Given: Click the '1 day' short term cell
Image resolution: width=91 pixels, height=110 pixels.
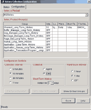Looking at the screenshot, I should click(x=72, y=27).
